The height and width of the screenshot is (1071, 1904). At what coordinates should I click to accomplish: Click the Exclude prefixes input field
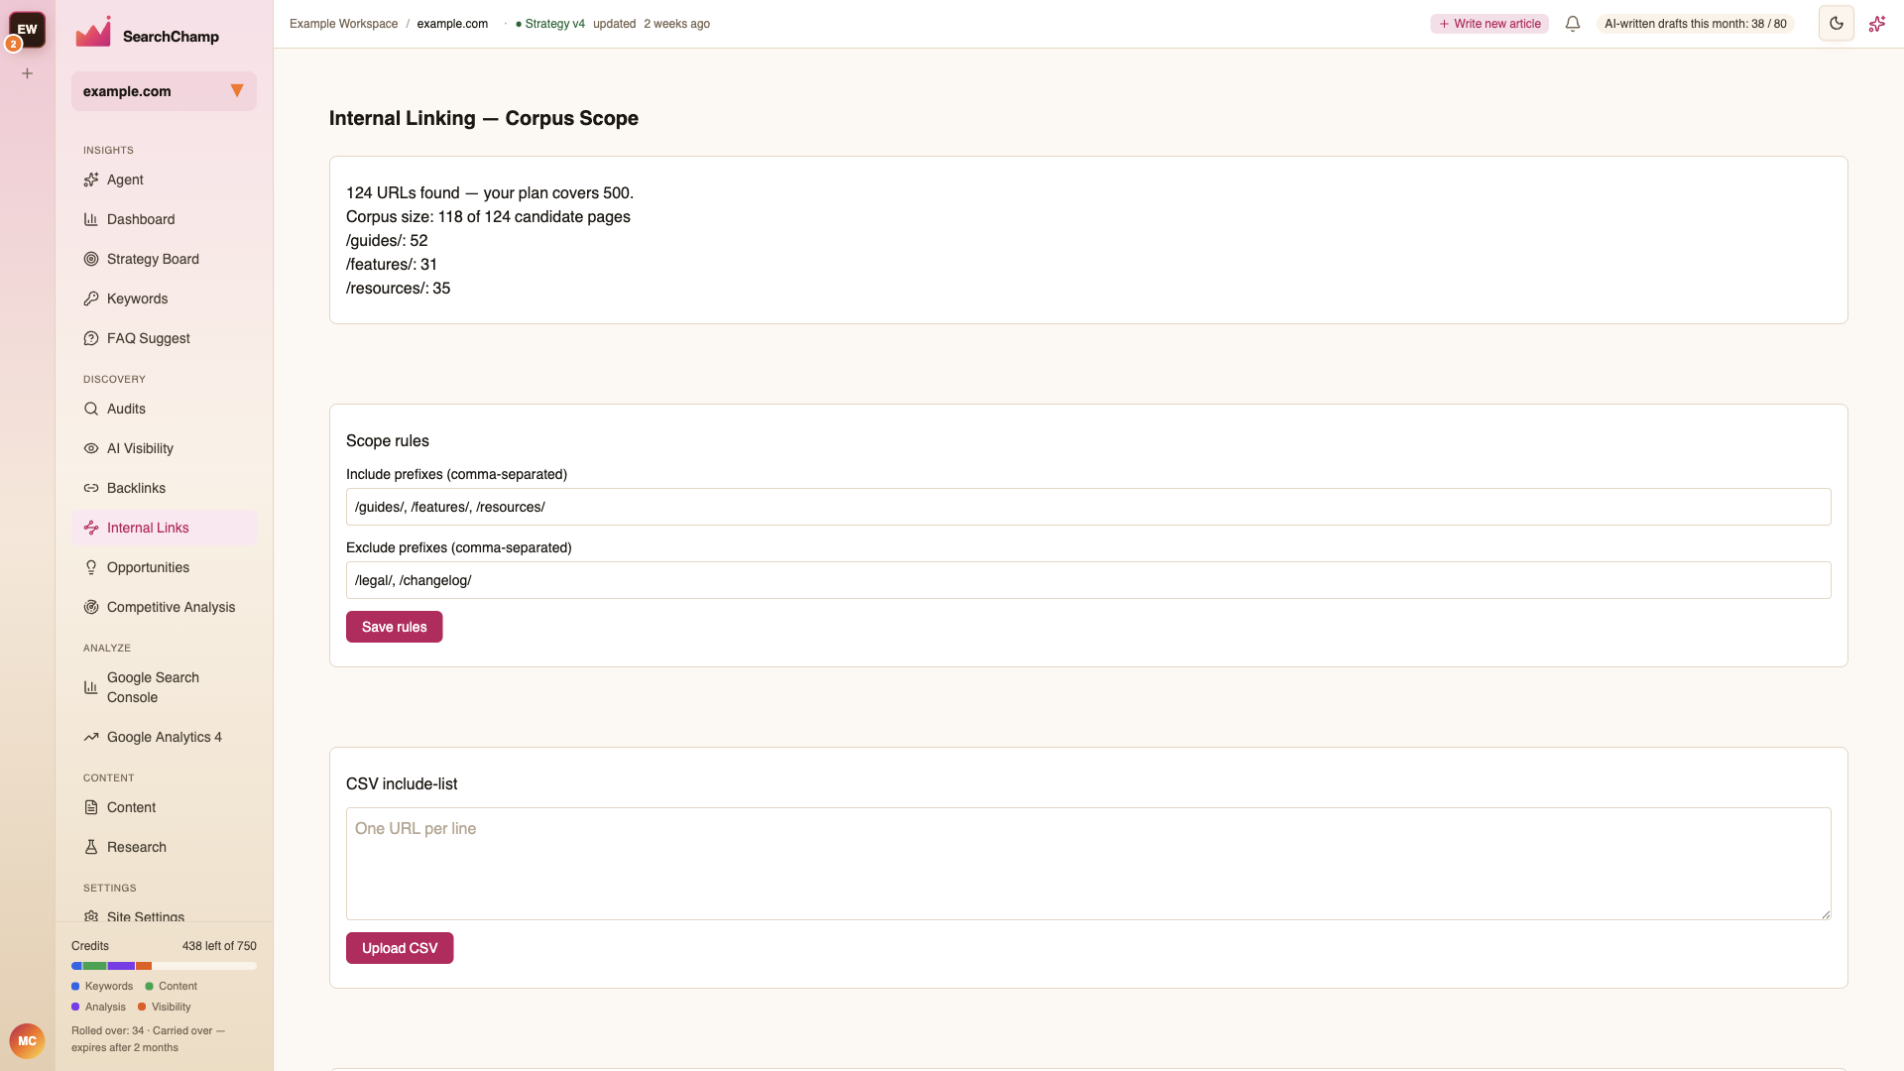tap(1088, 580)
